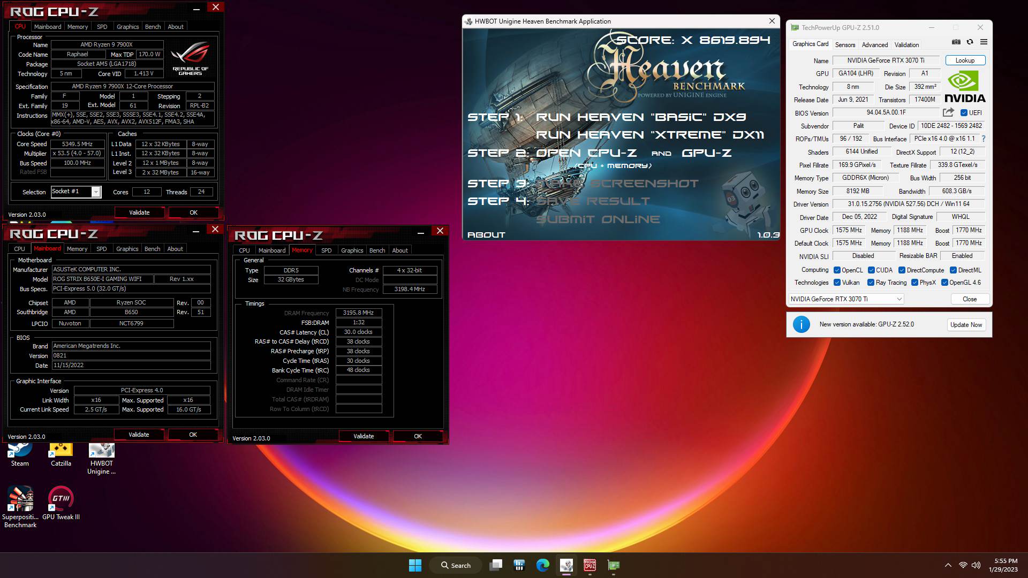This screenshot has width=1028, height=578.
Task: Click the Heaven benchmark taskbar icon
Action: pyautogui.click(x=566, y=565)
